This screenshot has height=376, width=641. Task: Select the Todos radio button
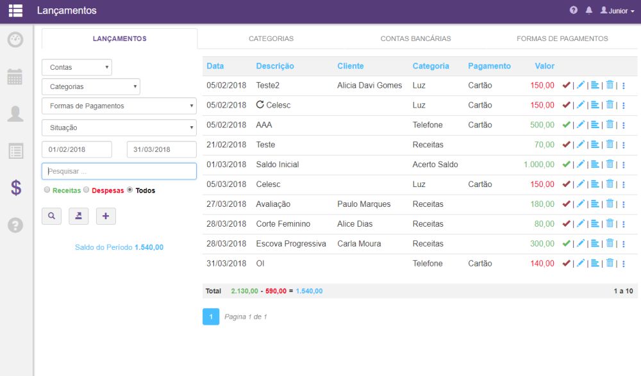point(130,190)
